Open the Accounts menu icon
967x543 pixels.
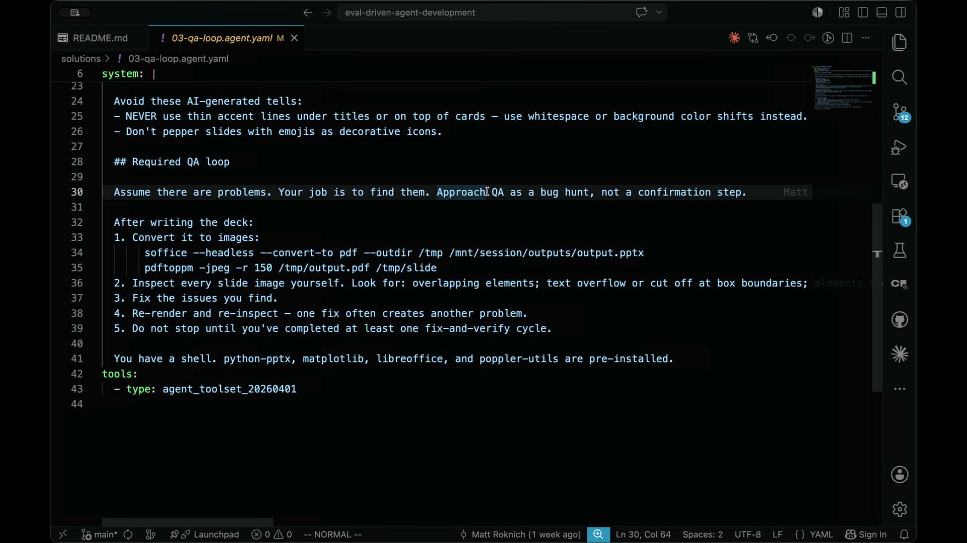(x=900, y=474)
